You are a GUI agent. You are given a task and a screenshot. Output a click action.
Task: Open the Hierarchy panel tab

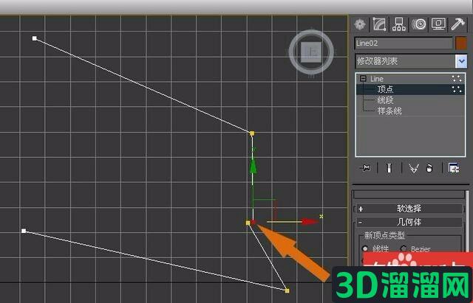click(x=399, y=24)
